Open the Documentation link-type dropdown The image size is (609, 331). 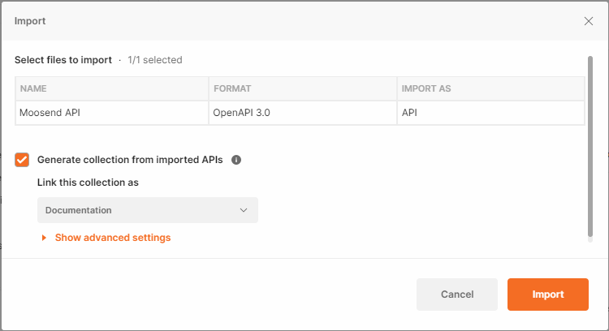tap(147, 210)
